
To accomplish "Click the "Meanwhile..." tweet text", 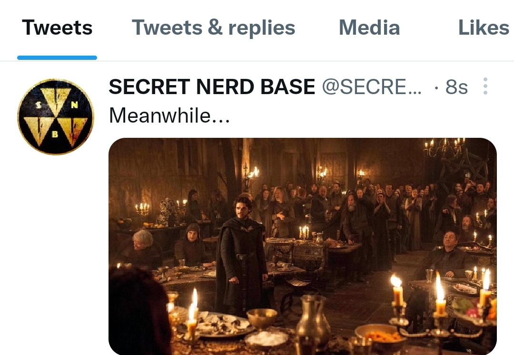I will 169,115.
